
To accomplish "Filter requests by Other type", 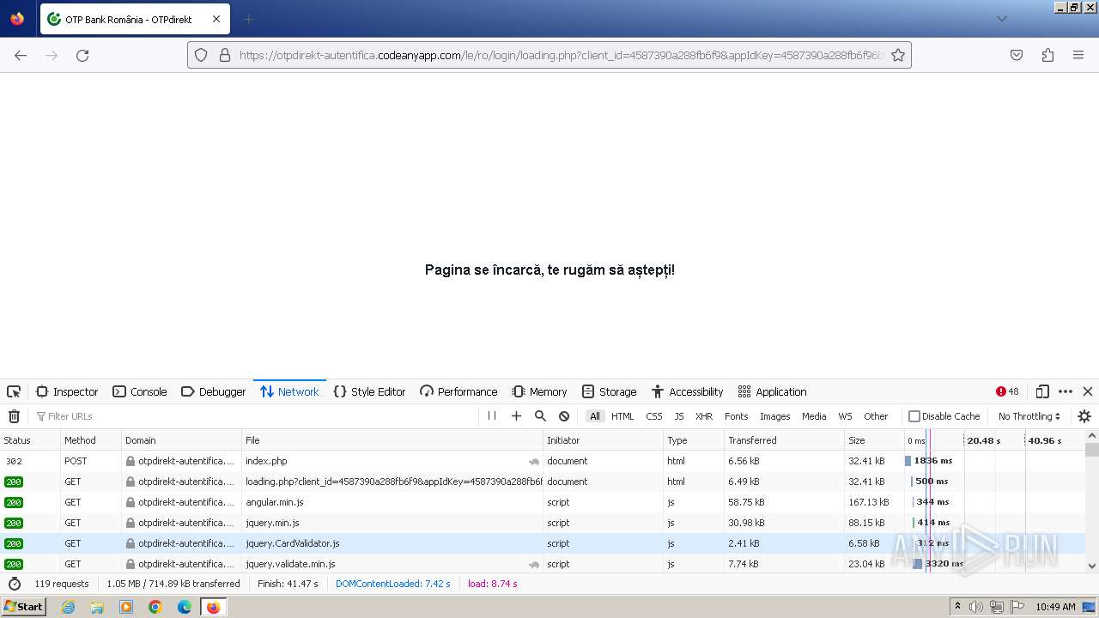I will [876, 416].
